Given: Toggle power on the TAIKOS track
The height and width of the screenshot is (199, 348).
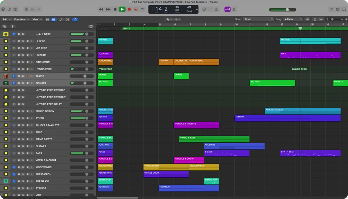Looking at the screenshot, I should click(x=14, y=76).
